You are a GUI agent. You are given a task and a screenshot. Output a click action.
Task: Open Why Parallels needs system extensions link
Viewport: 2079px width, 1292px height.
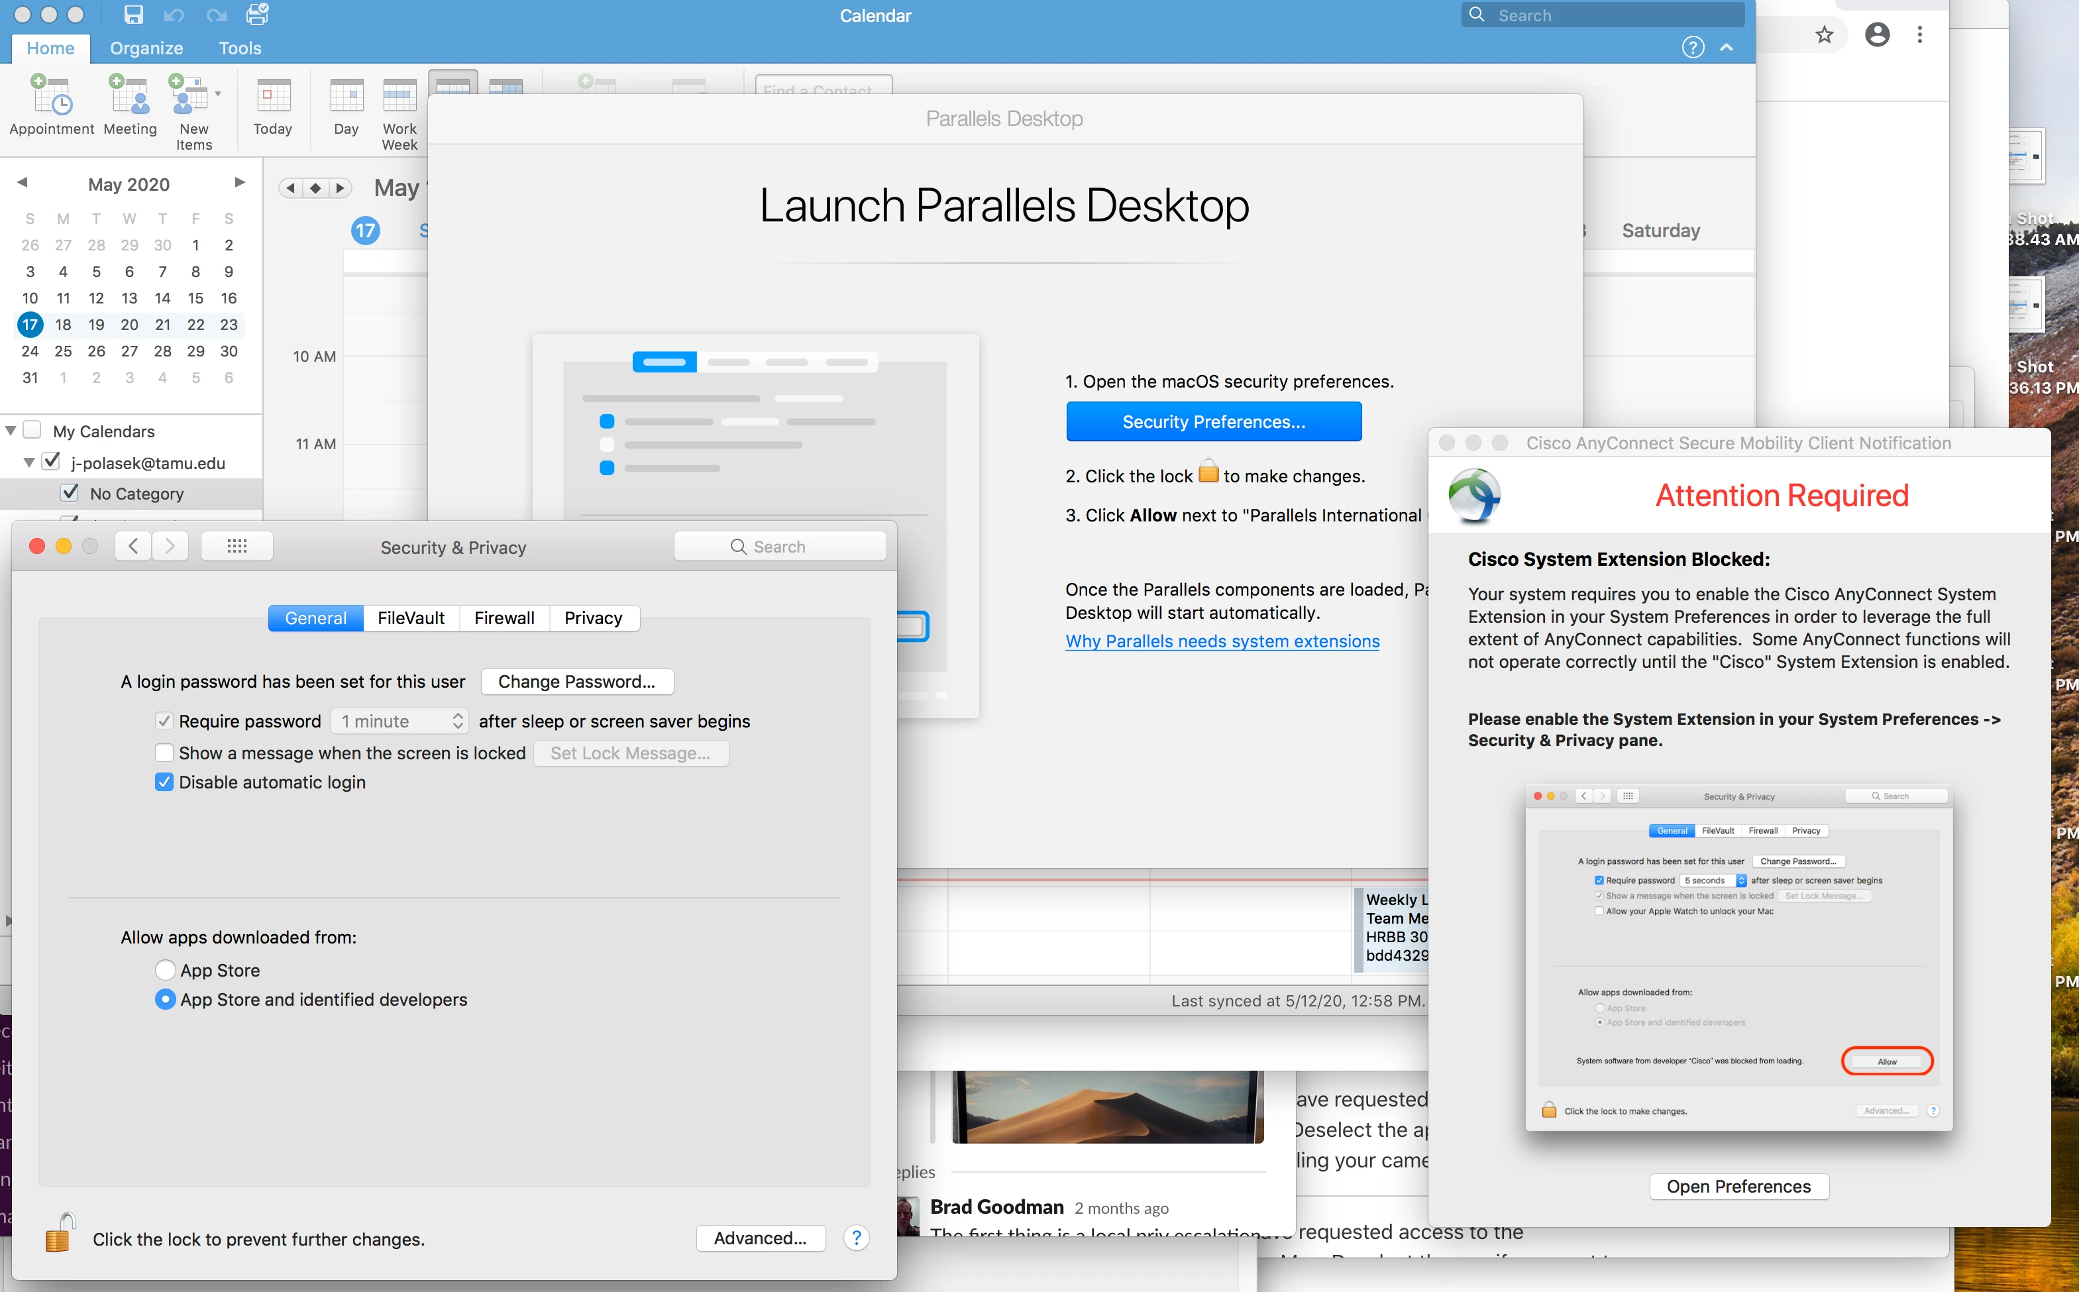(1221, 641)
